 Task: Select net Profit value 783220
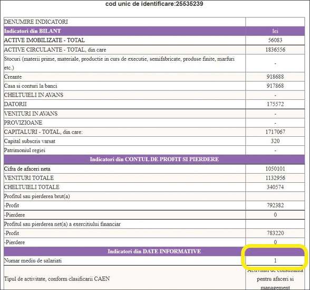coord(275,233)
